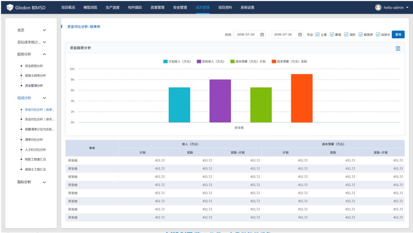
Task: Toggle 计划收入 legend series icon
Action: coord(165,61)
